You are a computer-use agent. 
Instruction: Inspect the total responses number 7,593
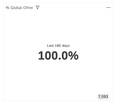pos(103,97)
